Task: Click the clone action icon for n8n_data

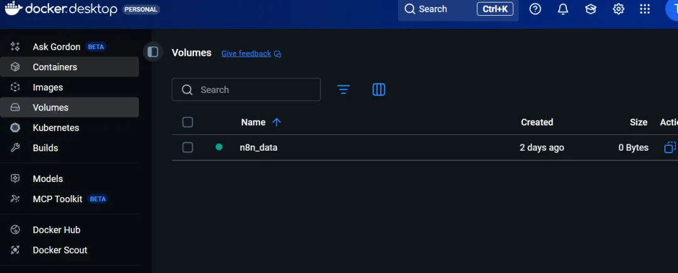Action: click(x=670, y=147)
